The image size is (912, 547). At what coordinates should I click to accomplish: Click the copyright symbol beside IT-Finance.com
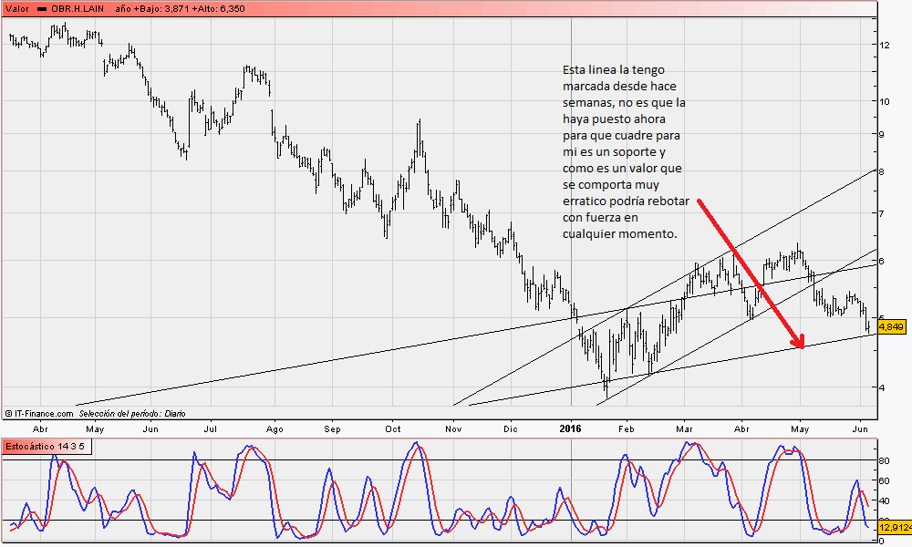tap(8, 413)
